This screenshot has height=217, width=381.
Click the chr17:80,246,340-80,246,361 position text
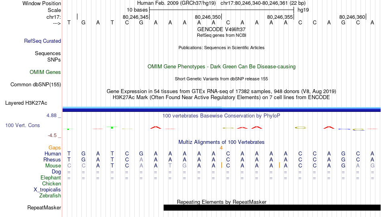(x=254, y=3)
